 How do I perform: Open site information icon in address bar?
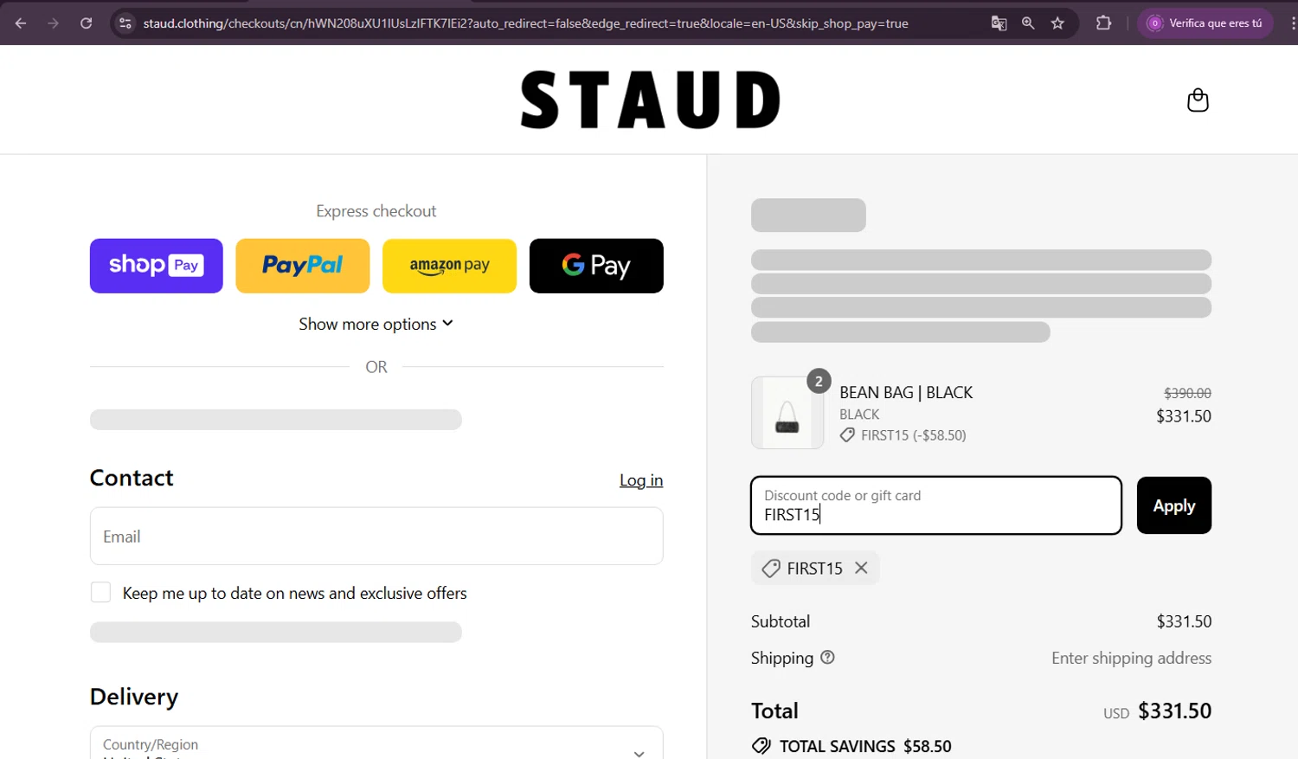pos(125,23)
